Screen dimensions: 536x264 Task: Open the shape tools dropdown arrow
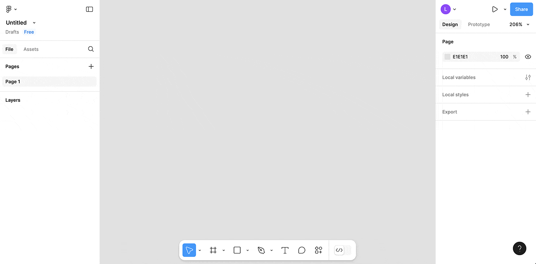247,251
